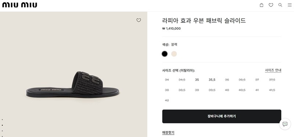Open 사이즈 안내 size guide link
This screenshot has height=137, width=294.
pos(273,70)
